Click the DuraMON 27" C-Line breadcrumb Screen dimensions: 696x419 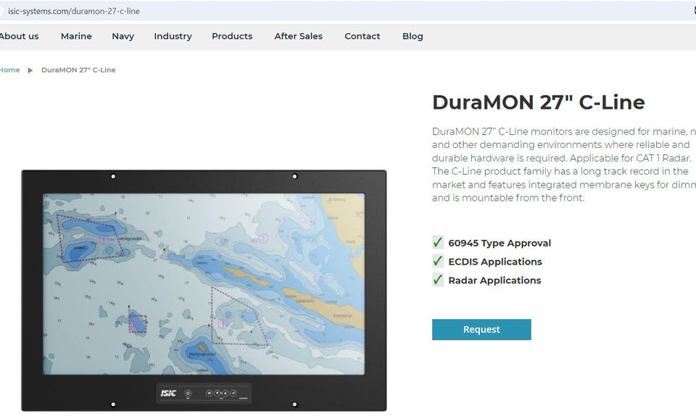pyautogui.click(x=78, y=70)
